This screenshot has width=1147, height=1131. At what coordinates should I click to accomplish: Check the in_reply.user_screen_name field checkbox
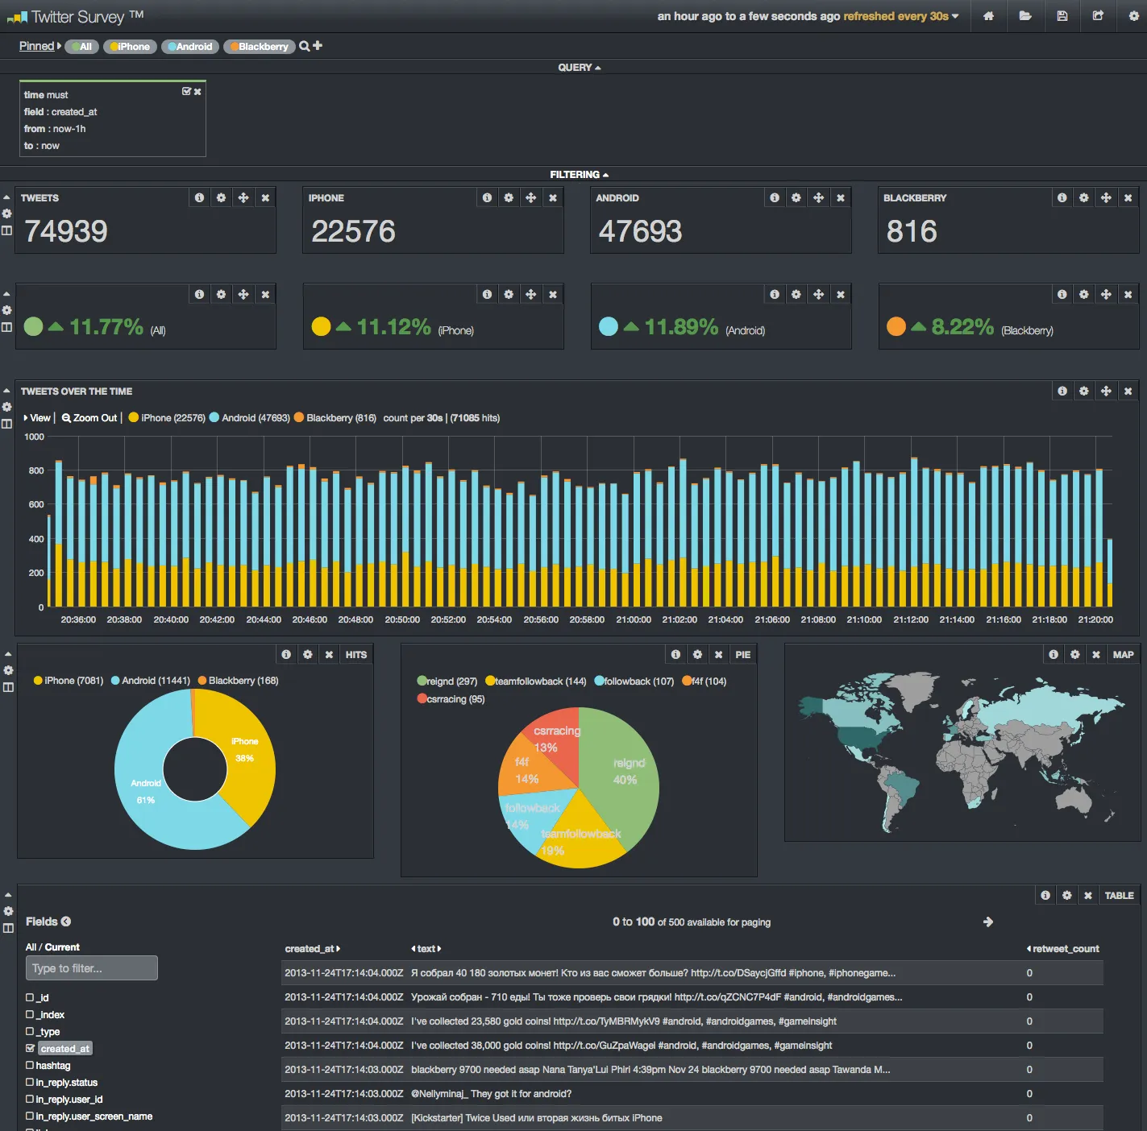pyautogui.click(x=30, y=1116)
